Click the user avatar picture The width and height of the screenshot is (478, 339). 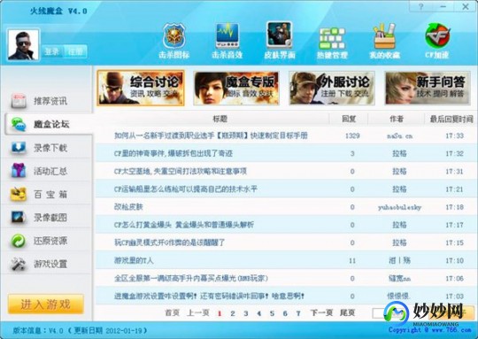pos(24,45)
